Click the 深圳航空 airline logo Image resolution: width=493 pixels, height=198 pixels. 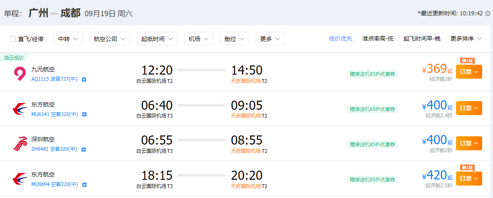tap(20, 144)
